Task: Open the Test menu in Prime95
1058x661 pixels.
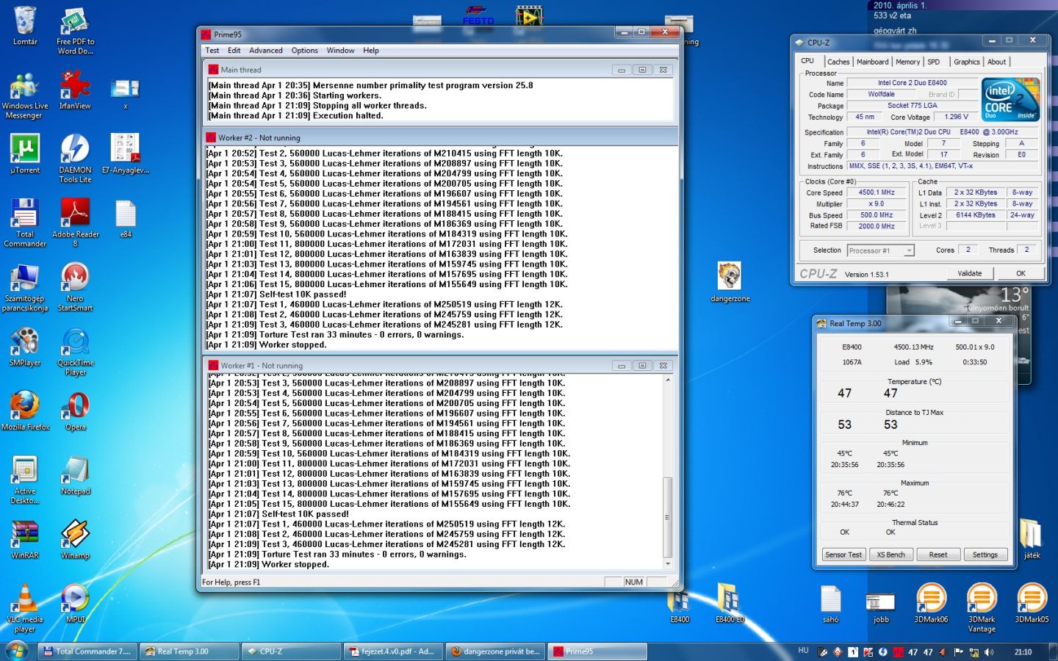Action: coord(212,51)
